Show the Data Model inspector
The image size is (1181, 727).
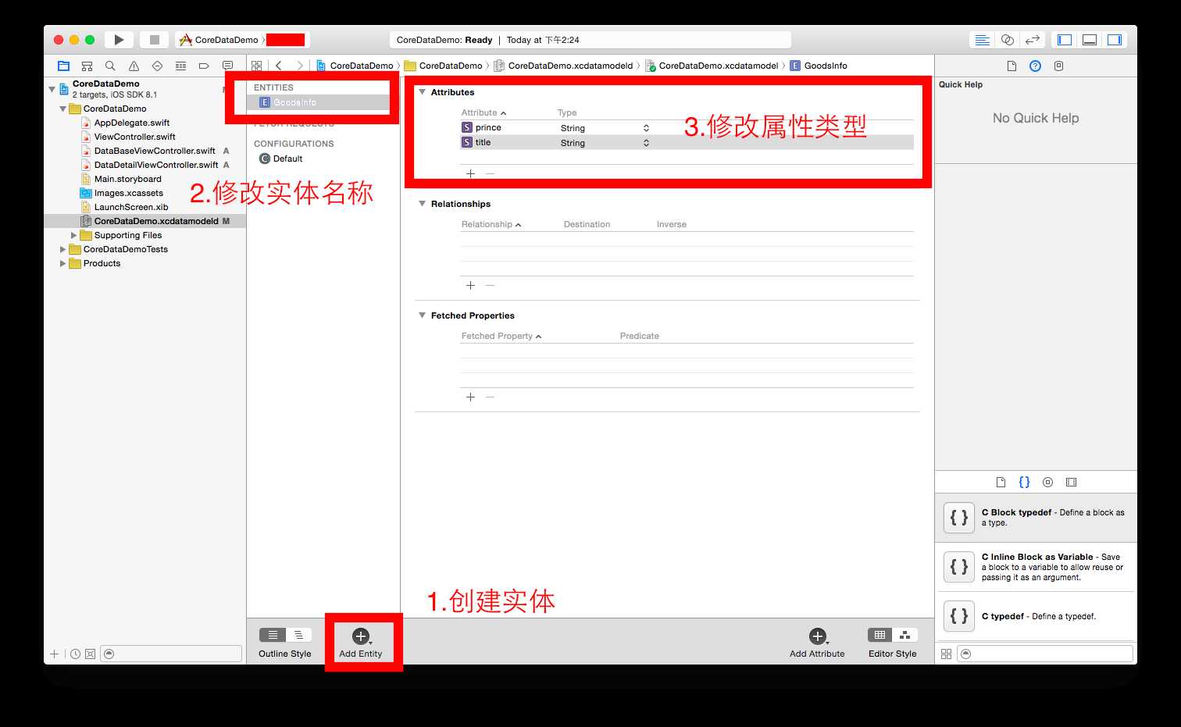pyautogui.click(x=1058, y=66)
